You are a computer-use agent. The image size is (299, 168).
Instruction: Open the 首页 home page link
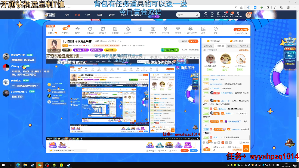67,15
